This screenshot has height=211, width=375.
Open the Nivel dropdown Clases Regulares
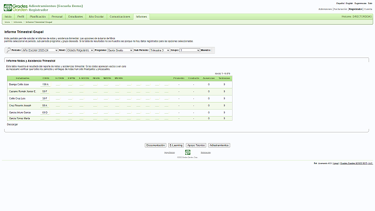tap(80, 50)
